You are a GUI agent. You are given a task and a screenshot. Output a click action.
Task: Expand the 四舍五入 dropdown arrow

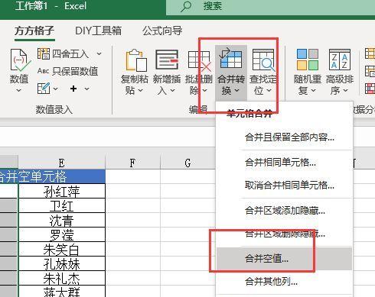point(99,54)
